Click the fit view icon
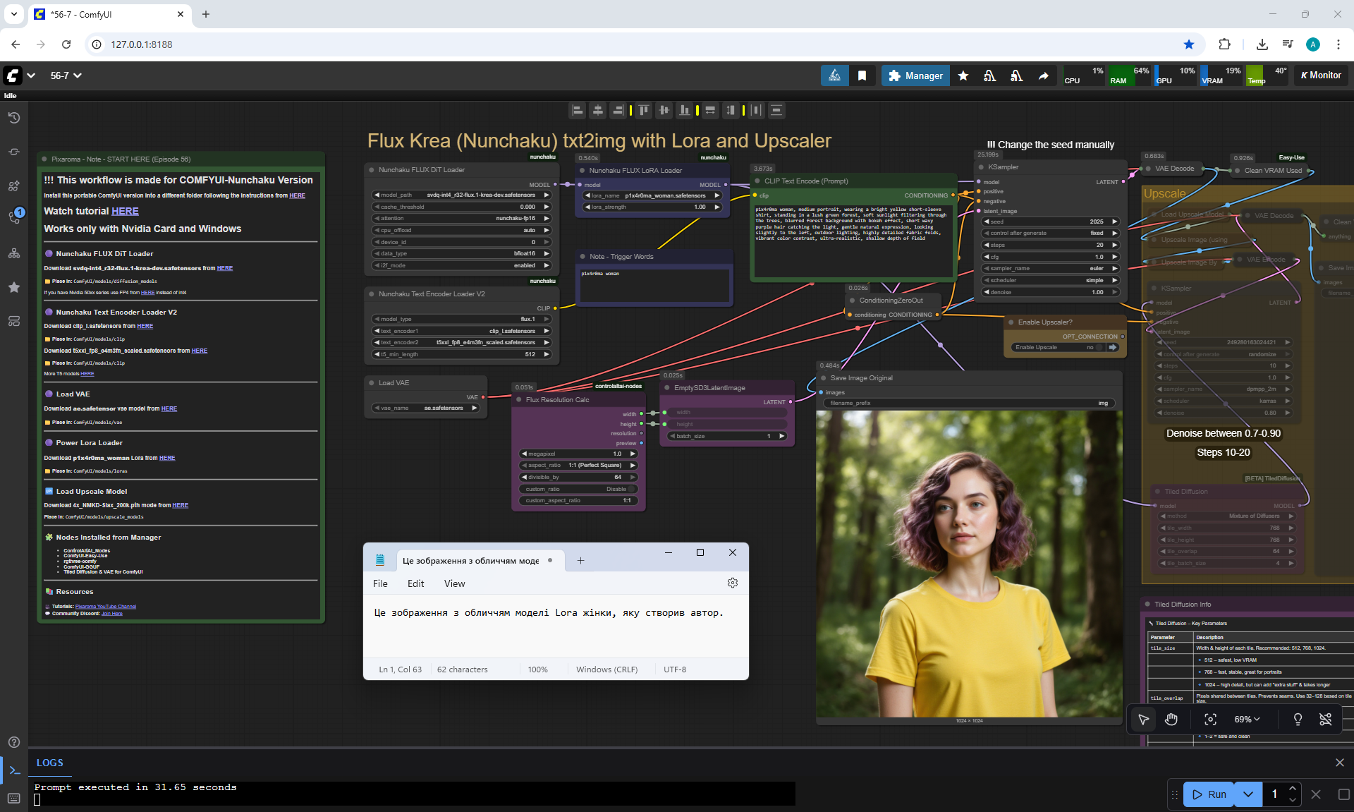Screen dimensions: 1354x812 [1210, 719]
